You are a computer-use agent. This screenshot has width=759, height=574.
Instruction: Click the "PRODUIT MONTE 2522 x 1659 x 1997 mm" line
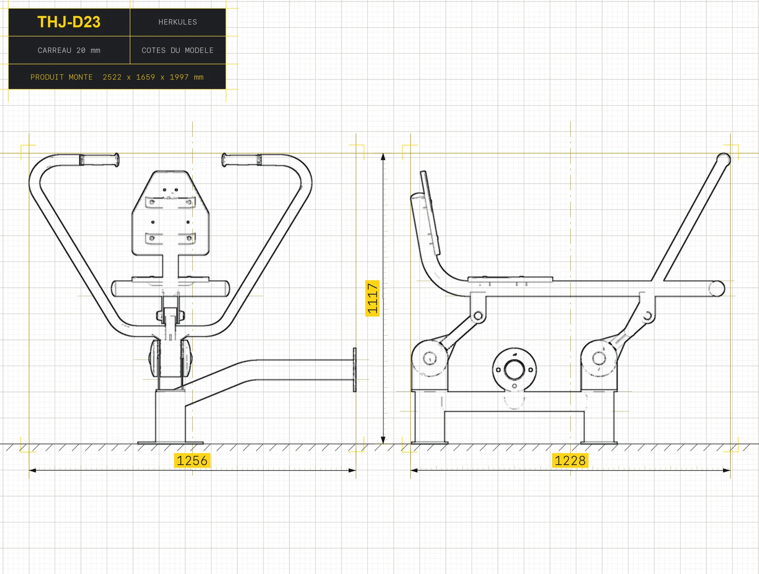click(x=117, y=77)
